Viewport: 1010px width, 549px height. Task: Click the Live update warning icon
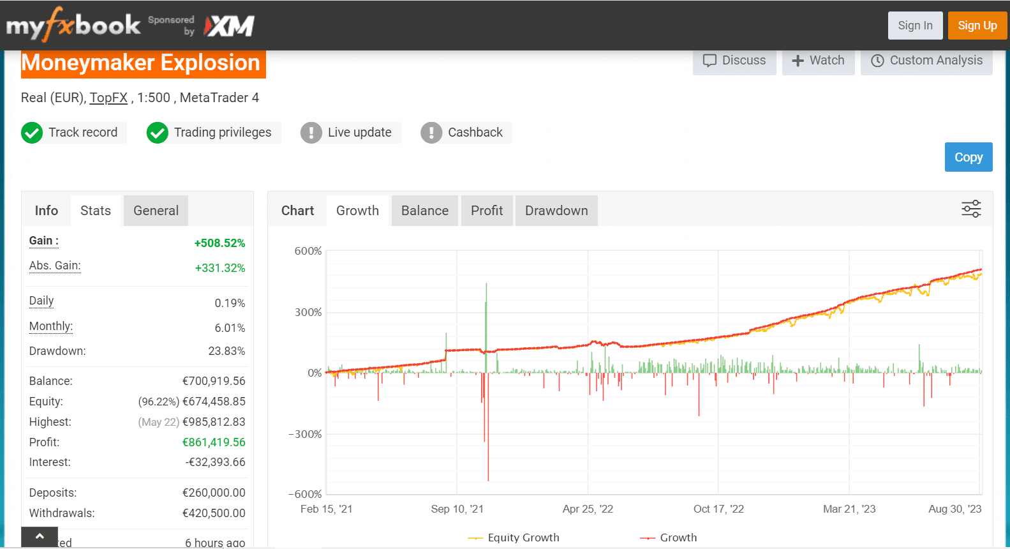311,133
